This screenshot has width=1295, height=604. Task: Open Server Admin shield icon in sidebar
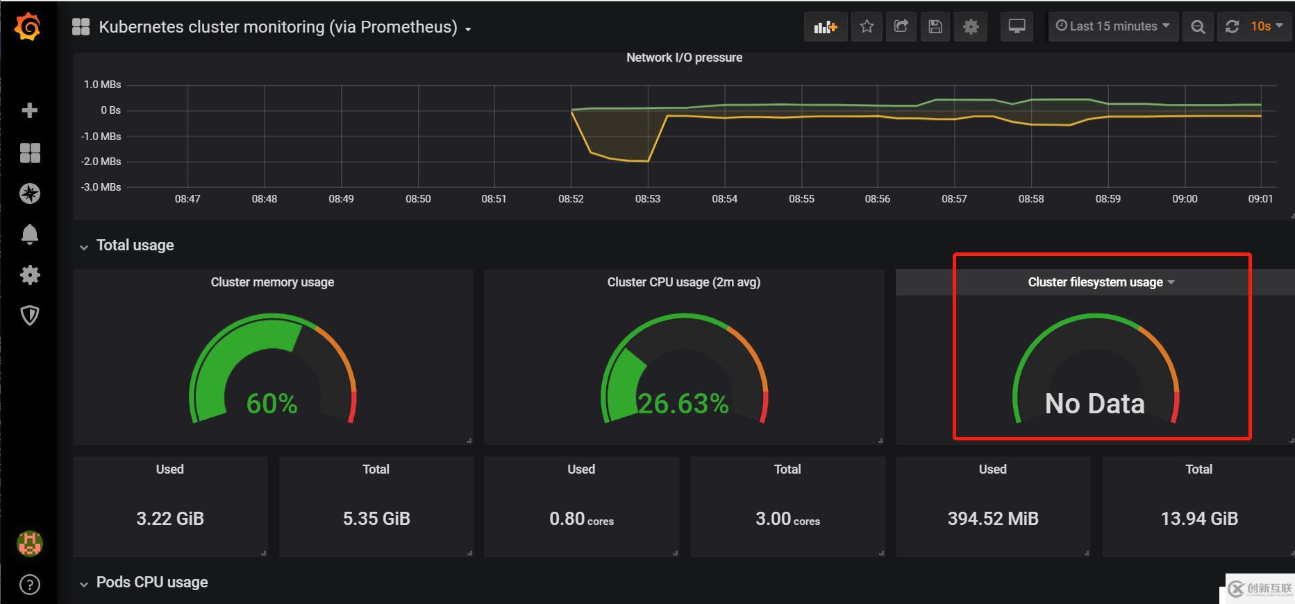30,316
